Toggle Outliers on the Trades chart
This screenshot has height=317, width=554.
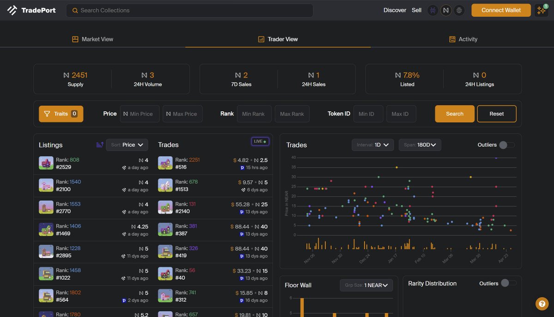pyautogui.click(x=506, y=145)
